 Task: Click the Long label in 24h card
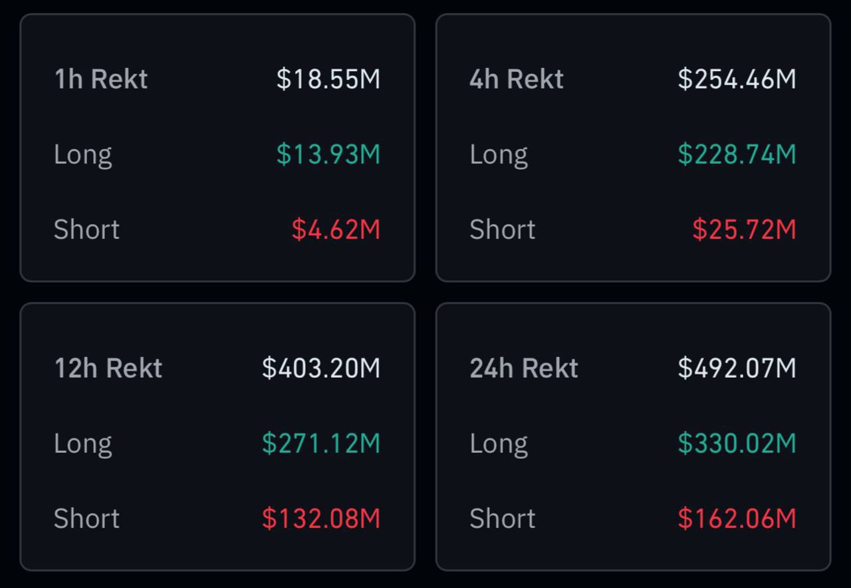[499, 444]
